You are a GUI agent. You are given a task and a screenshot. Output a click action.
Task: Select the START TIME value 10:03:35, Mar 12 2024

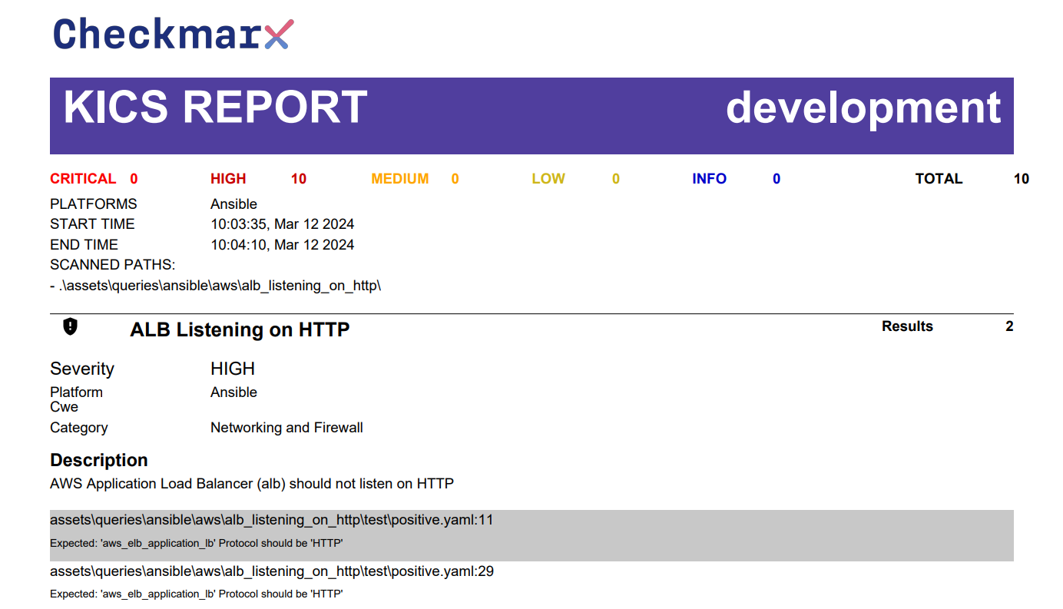pyautogui.click(x=283, y=224)
